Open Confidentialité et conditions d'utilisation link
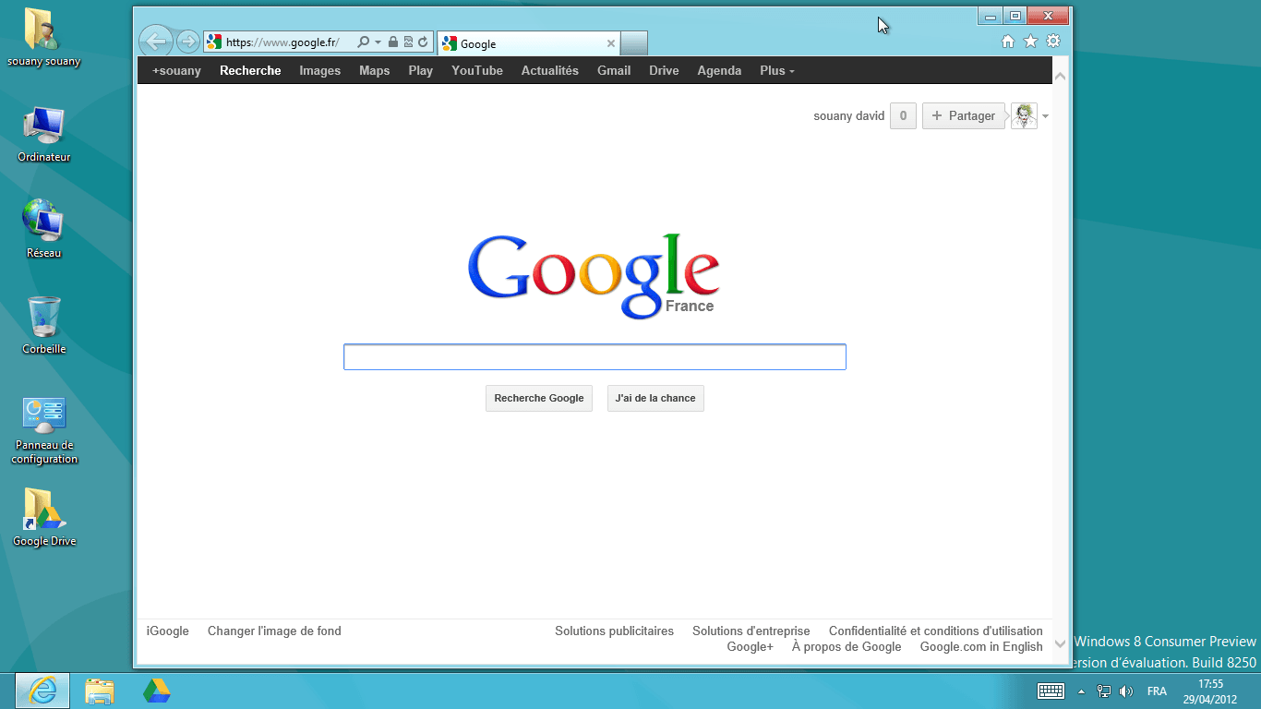The image size is (1261, 709). point(936,631)
